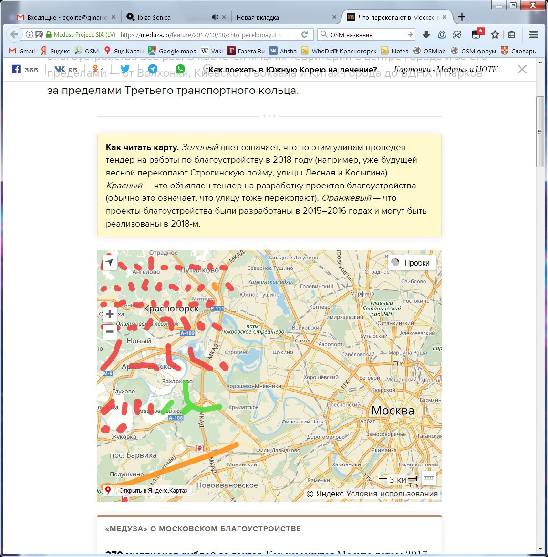Open Как поехать в Южную Корею promo link

[x=292, y=70]
